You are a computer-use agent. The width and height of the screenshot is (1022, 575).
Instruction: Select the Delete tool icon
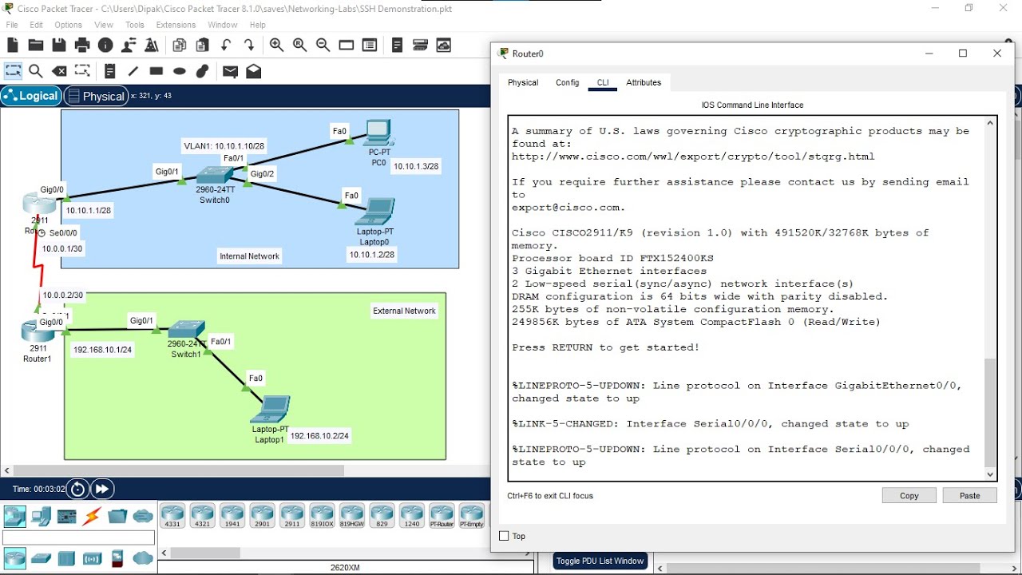pos(59,71)
